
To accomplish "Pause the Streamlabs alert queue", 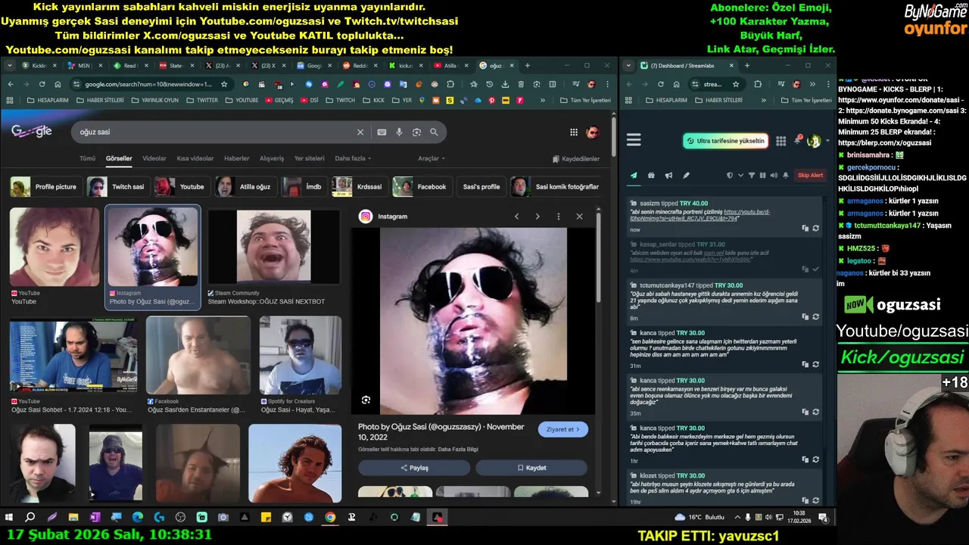I will (762, 175).
